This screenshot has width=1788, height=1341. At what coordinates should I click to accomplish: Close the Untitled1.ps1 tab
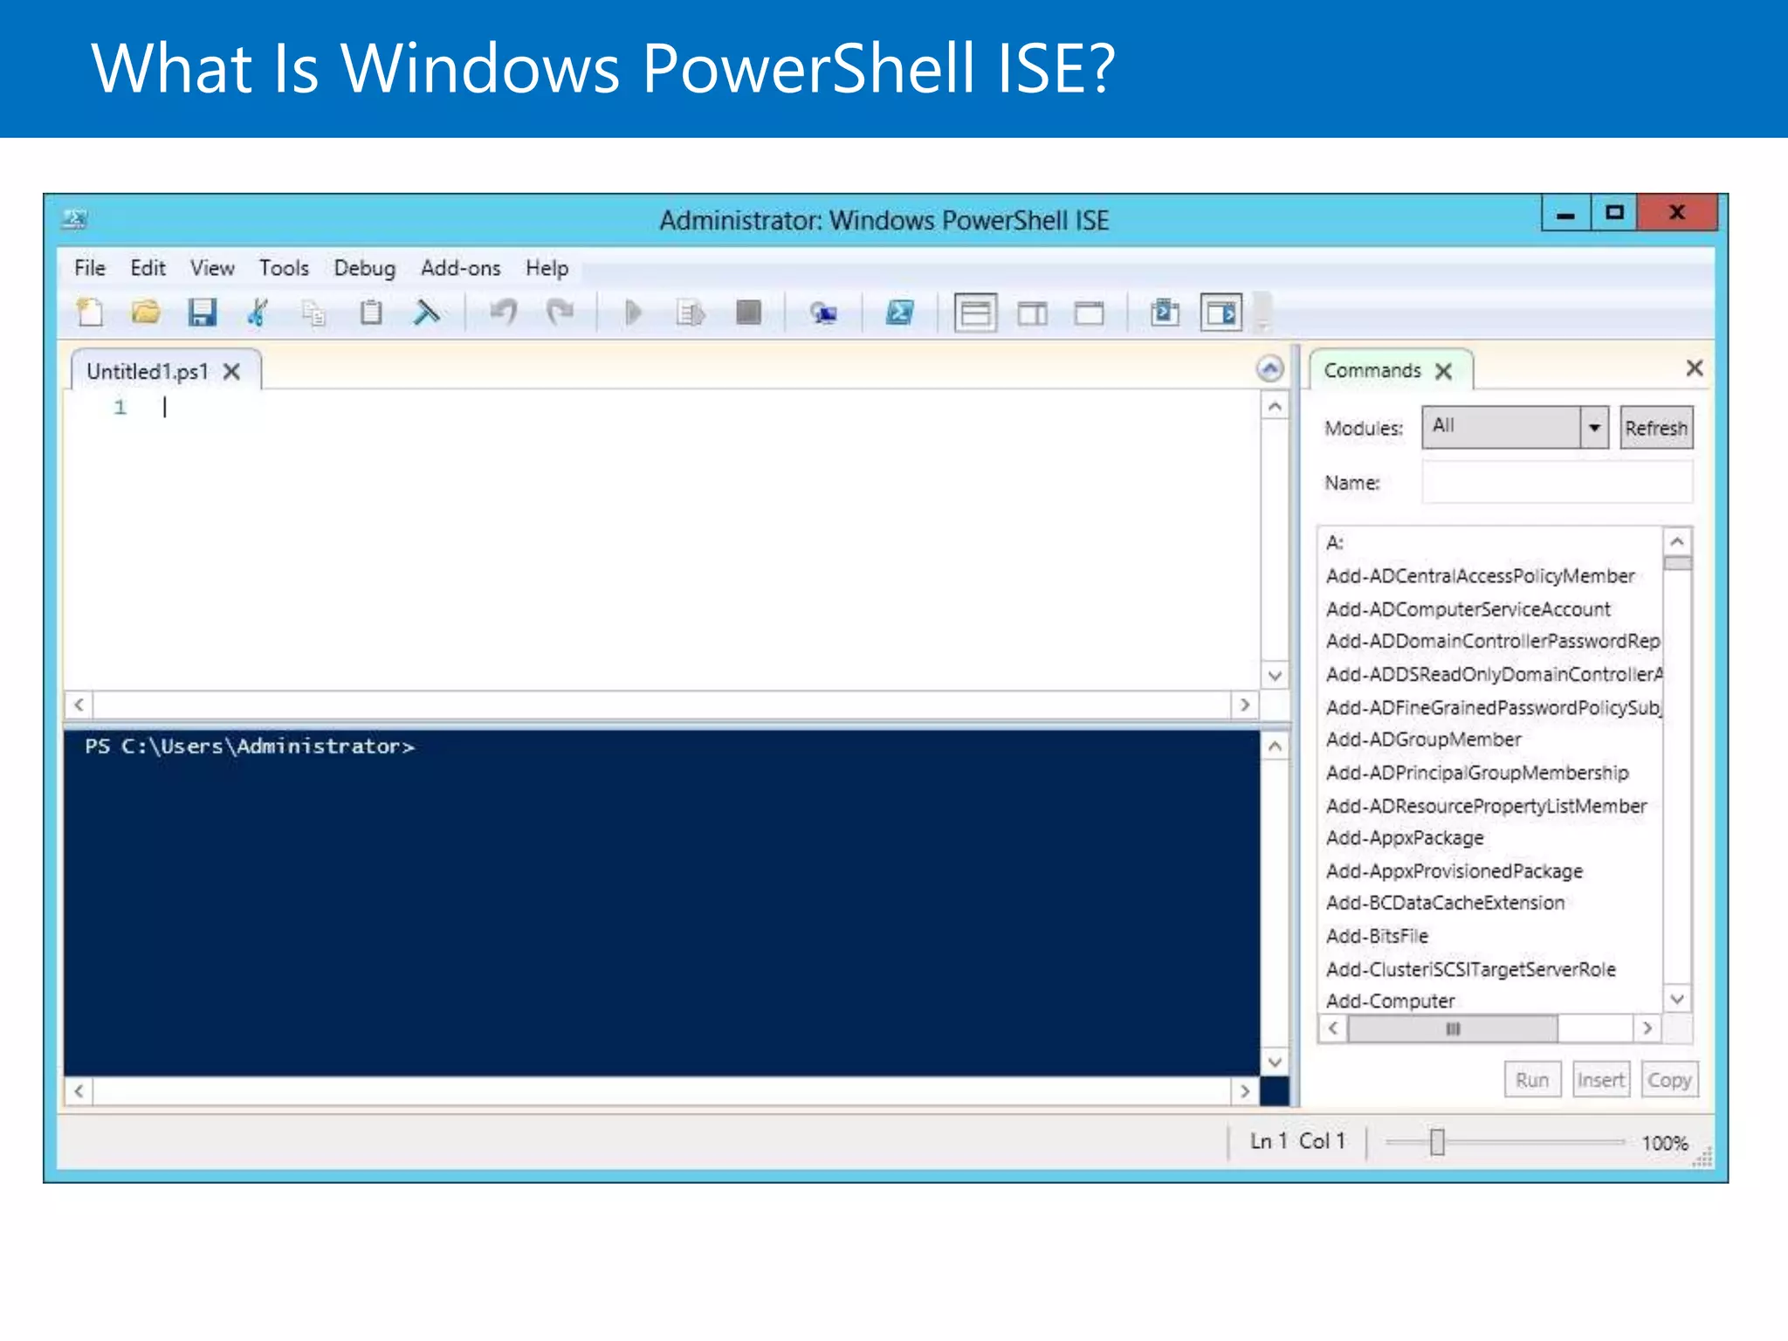tap(231, 372)
